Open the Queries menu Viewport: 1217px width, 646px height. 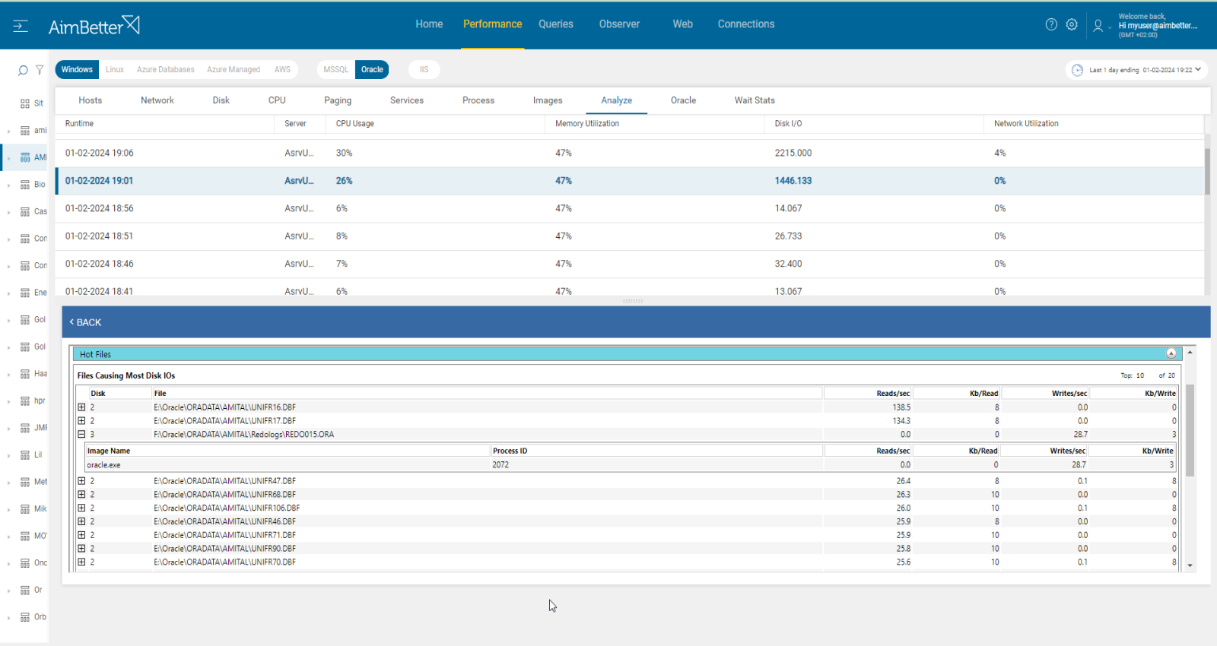(556, 24)
